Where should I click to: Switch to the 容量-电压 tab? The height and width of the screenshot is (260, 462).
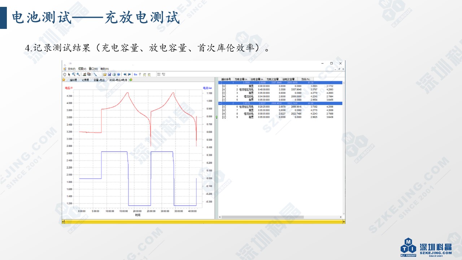click(x=99, y=80)
